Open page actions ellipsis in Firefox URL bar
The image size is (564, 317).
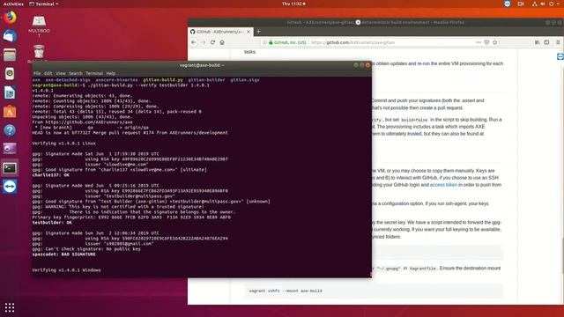[x=478, y=42]
